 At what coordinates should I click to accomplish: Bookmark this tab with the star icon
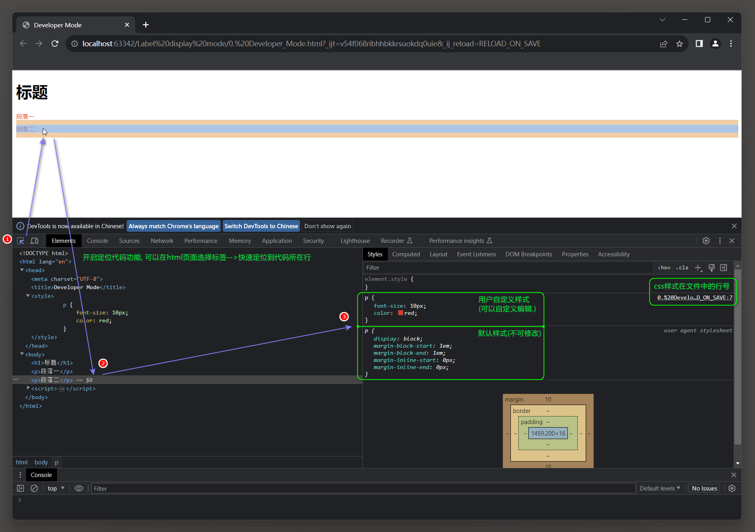coord(679,44)
